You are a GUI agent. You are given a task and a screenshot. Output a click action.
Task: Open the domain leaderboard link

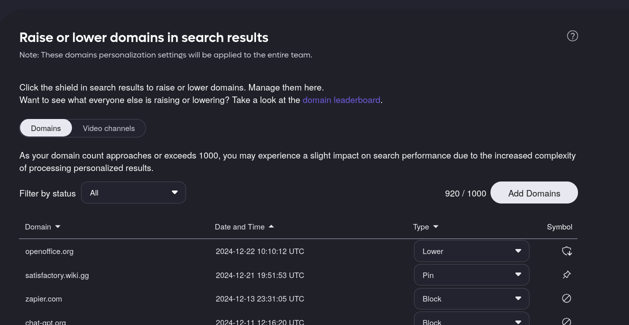pyautogui.click(x=341, y=100)
